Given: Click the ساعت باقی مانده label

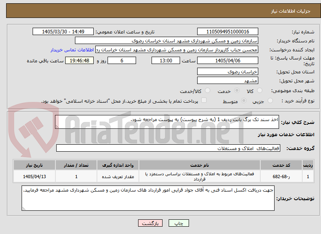Looking at the screenshot, I should tap(45, 61).
